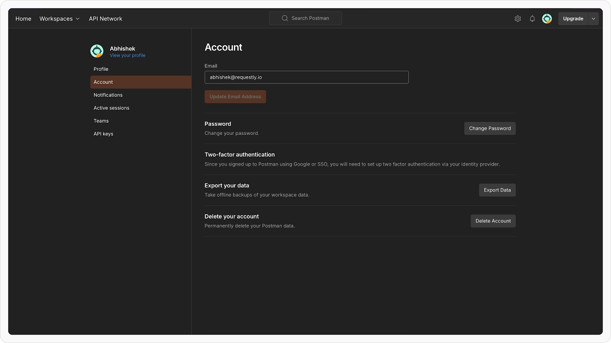Click the Export Data button
This screenshot has height=343, width=611.
point(497,190)
